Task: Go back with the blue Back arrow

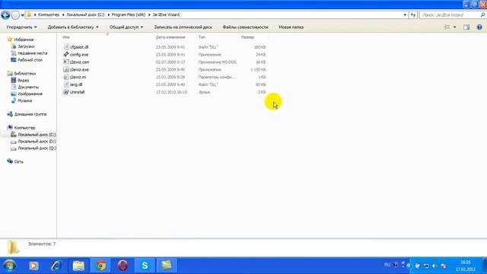Action: click(5, 14)
